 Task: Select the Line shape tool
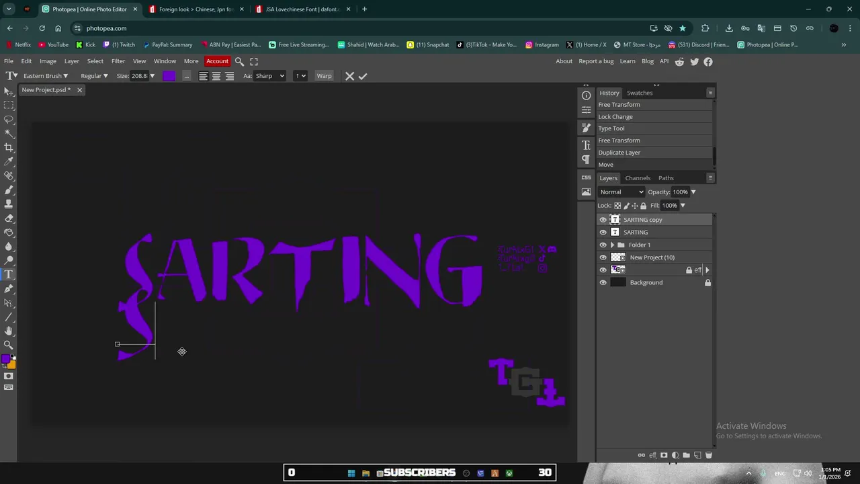[x=9, y=317]
